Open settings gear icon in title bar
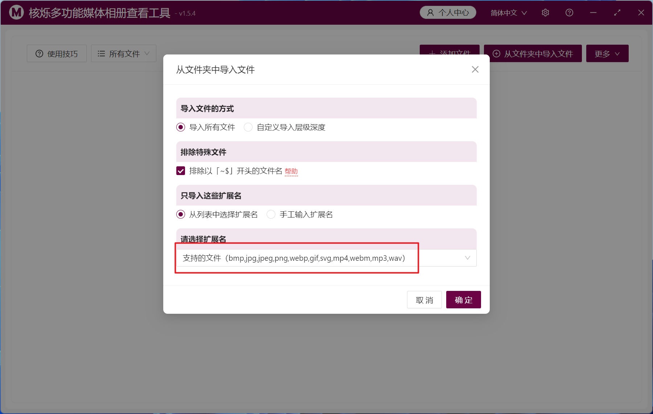This screenshot has height=414, width=653. point(545,13)
